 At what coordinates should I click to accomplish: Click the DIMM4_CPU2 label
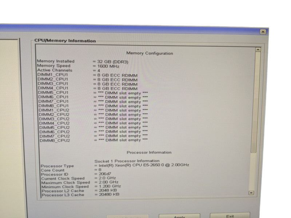click(54, 123)
